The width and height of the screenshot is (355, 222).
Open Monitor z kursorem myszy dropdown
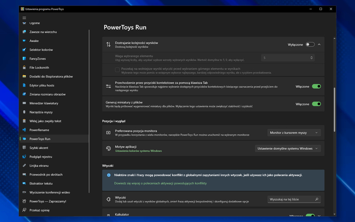294,132
